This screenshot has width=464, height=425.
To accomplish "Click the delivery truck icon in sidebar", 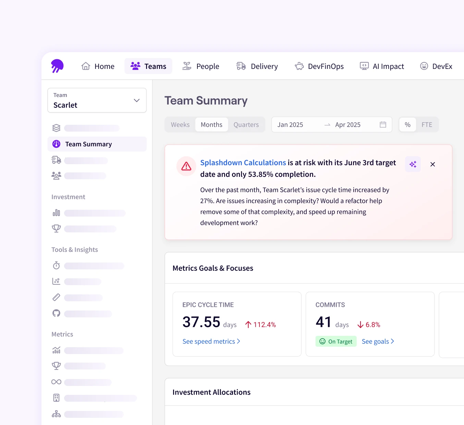I will (56, 160).
